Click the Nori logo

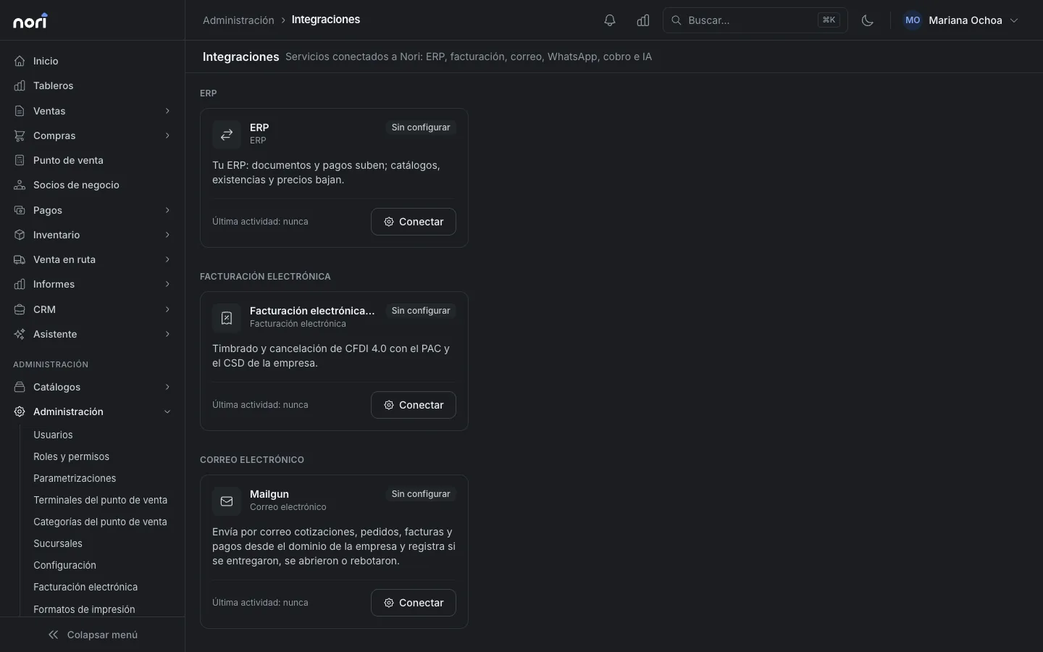pyautogui.click(x=30, y=21)
